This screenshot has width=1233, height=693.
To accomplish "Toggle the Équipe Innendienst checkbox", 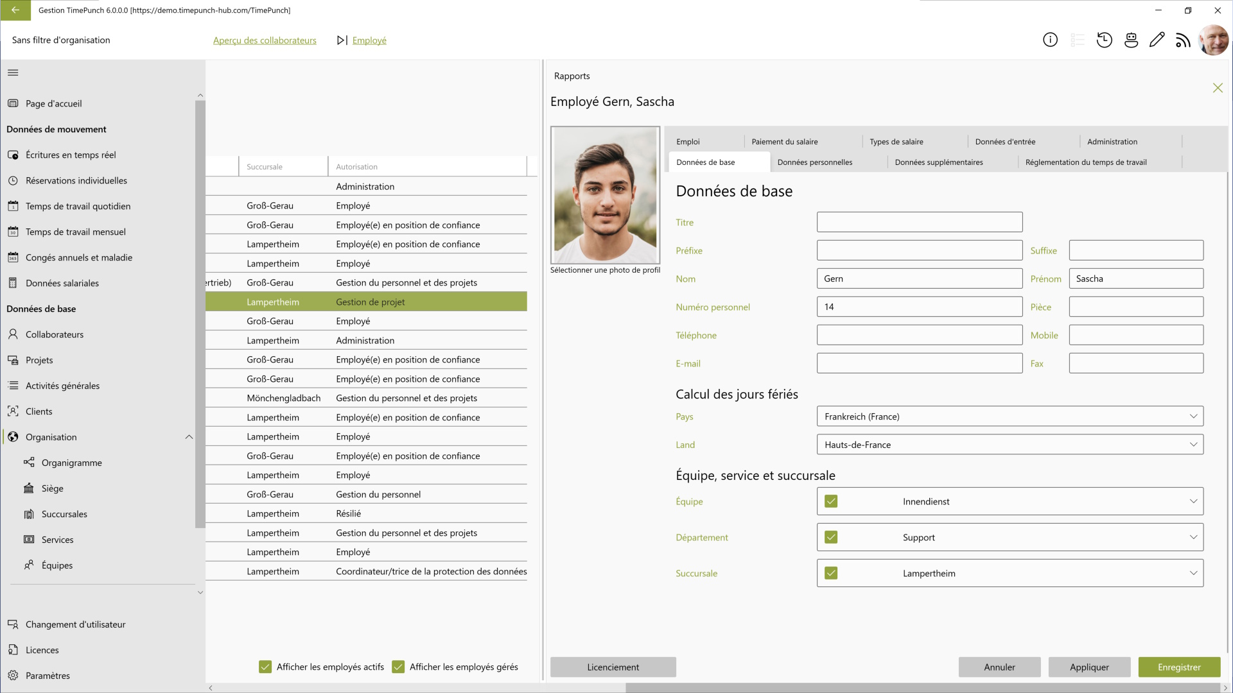I will point(831,501).
